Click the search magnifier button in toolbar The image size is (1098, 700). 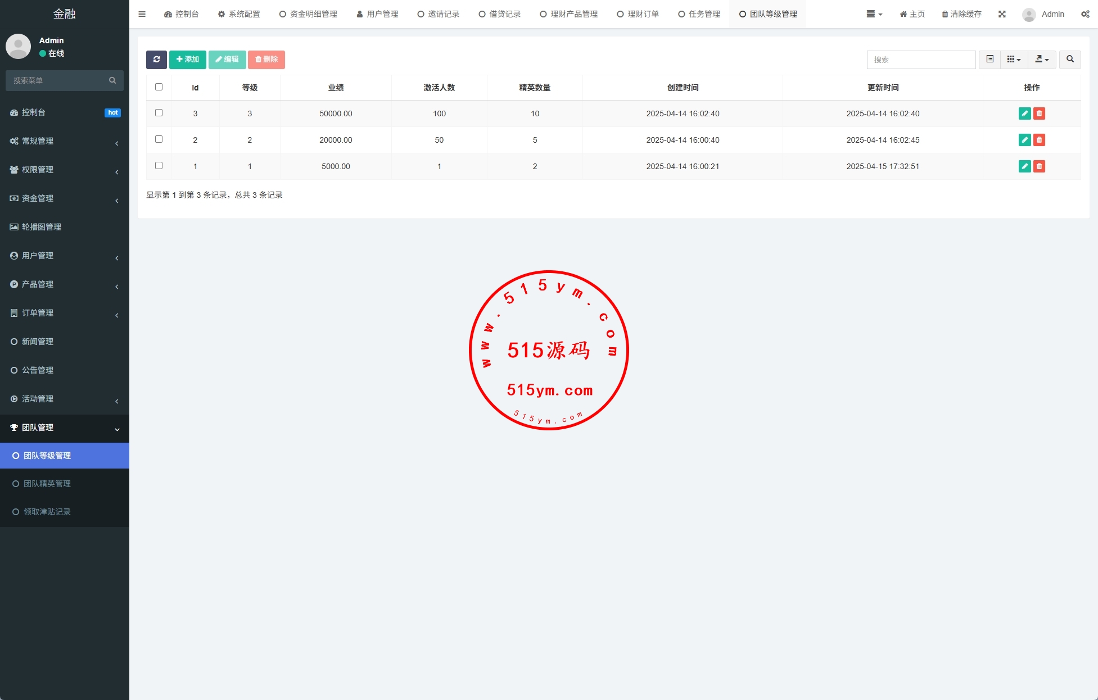1070,60
